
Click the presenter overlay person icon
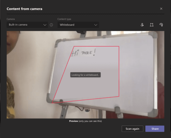point(142,25)
